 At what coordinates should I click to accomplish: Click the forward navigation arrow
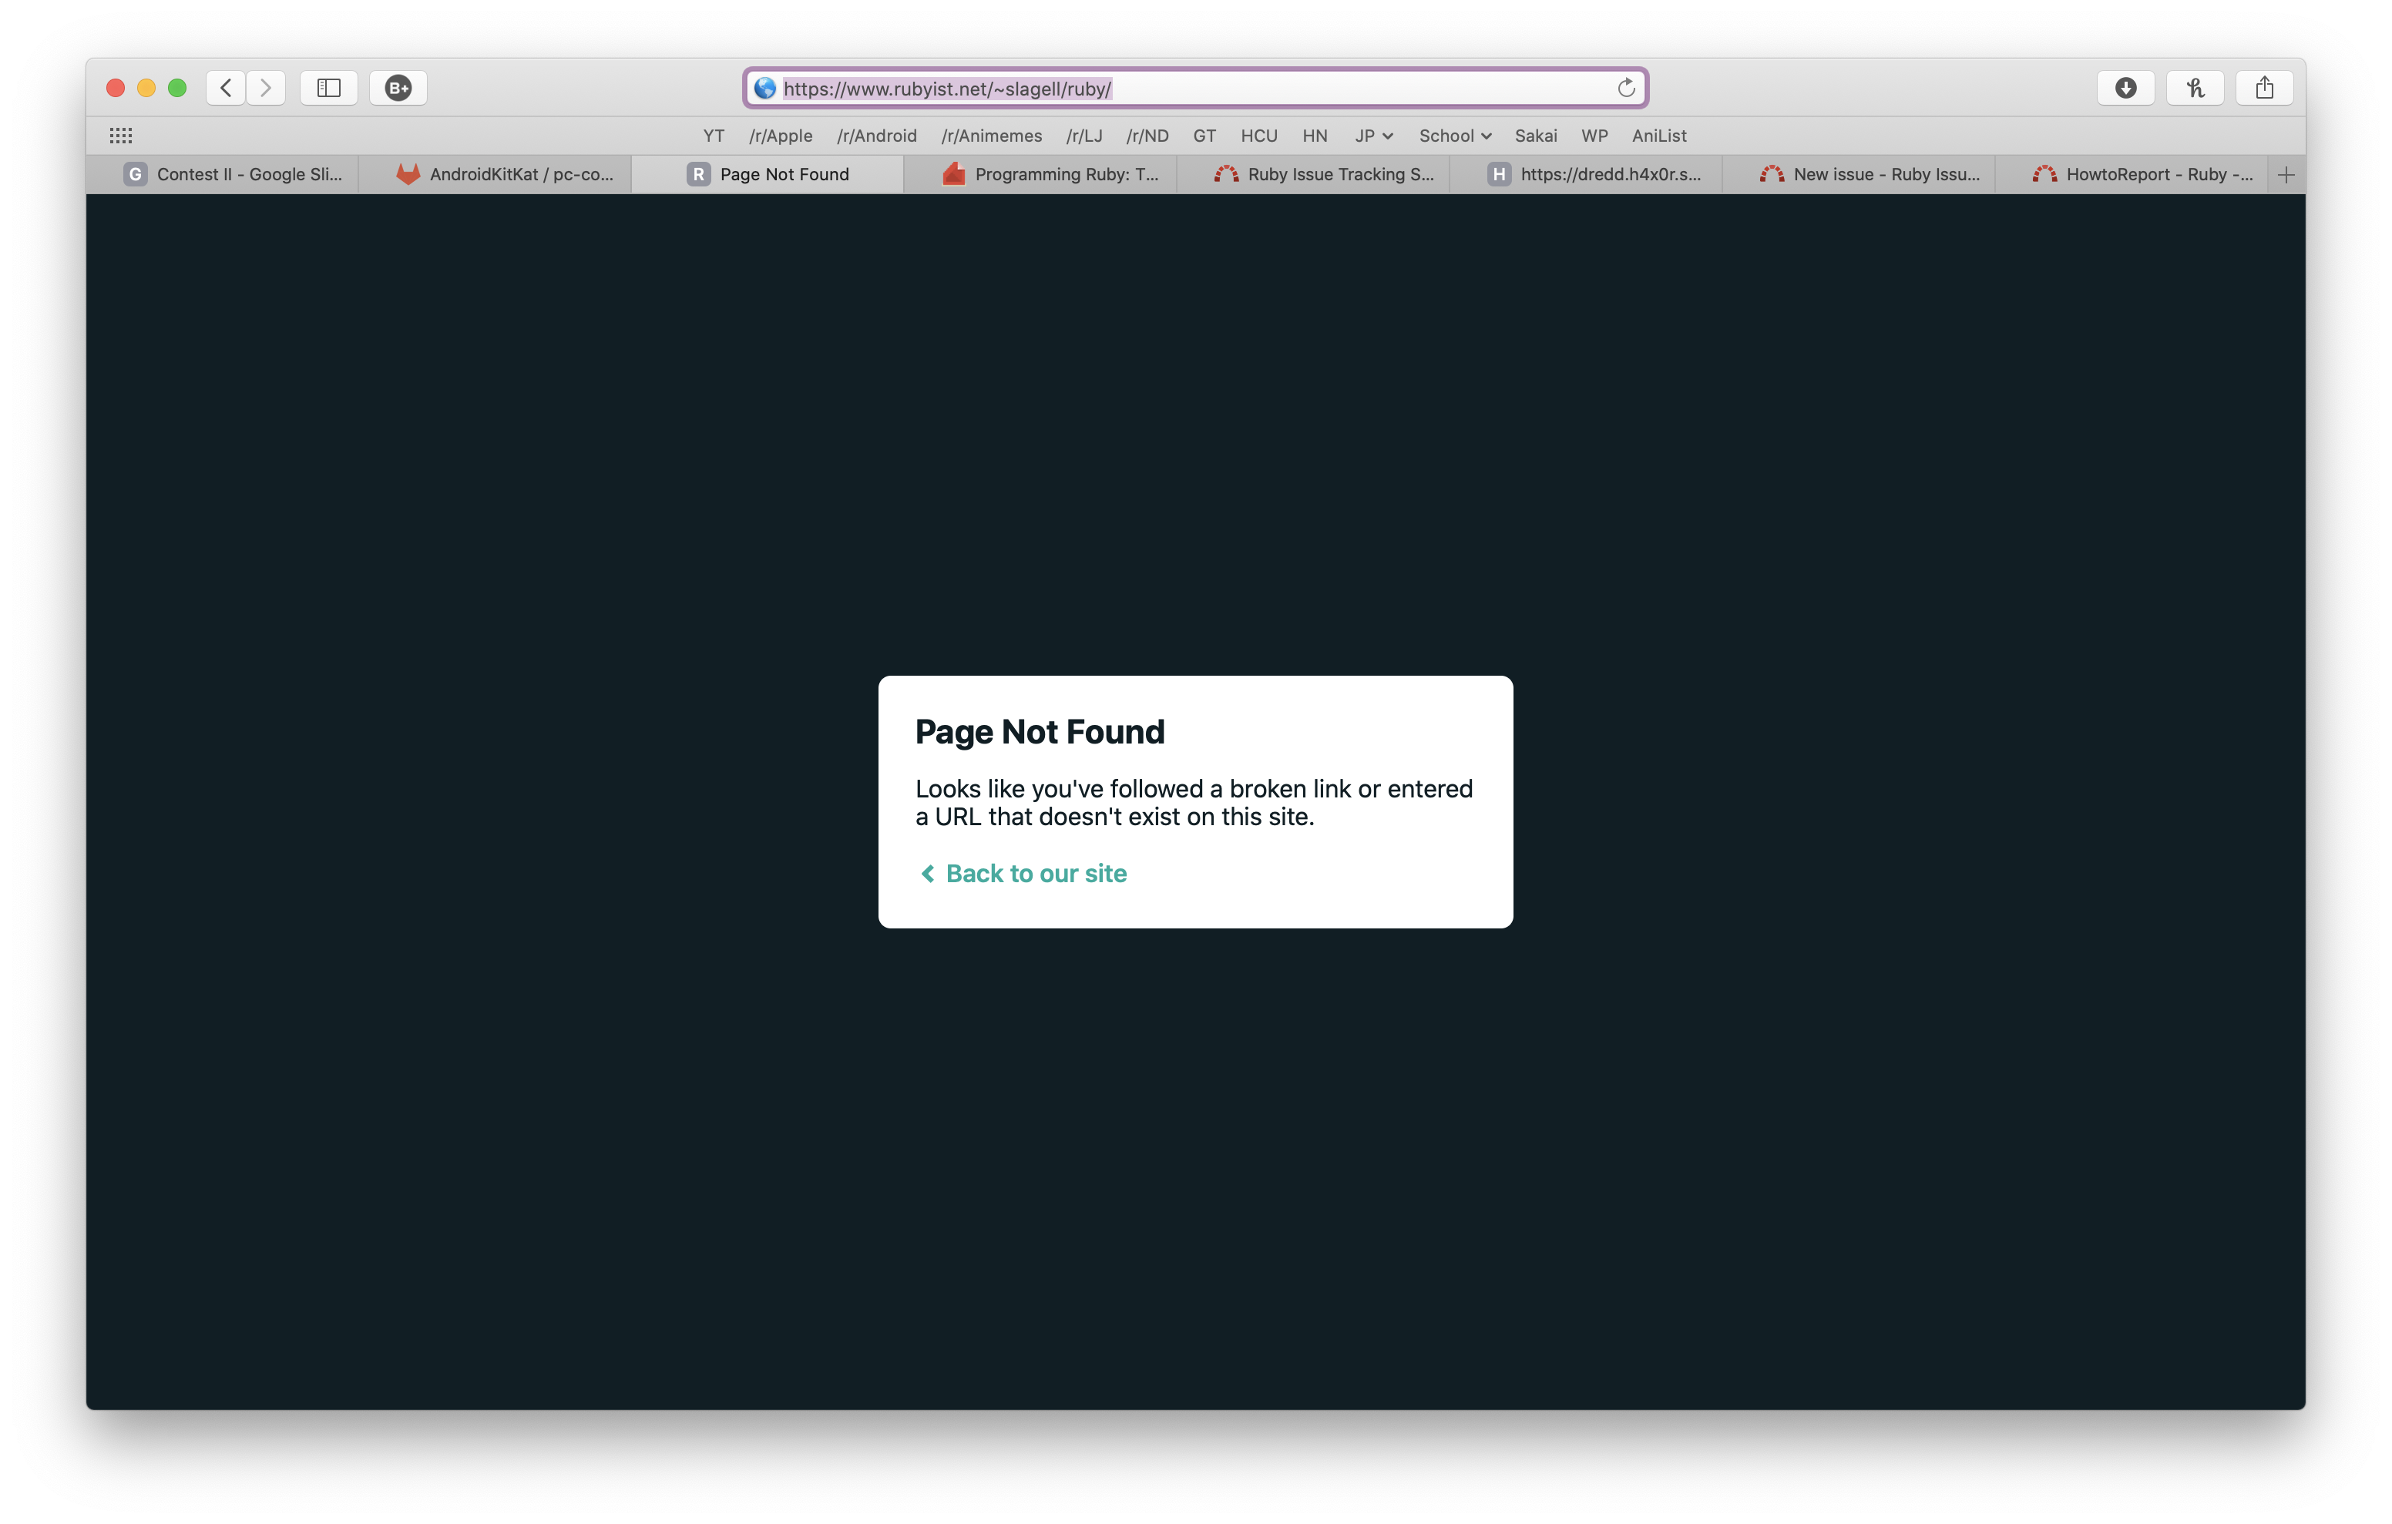[x=265, y=87]
